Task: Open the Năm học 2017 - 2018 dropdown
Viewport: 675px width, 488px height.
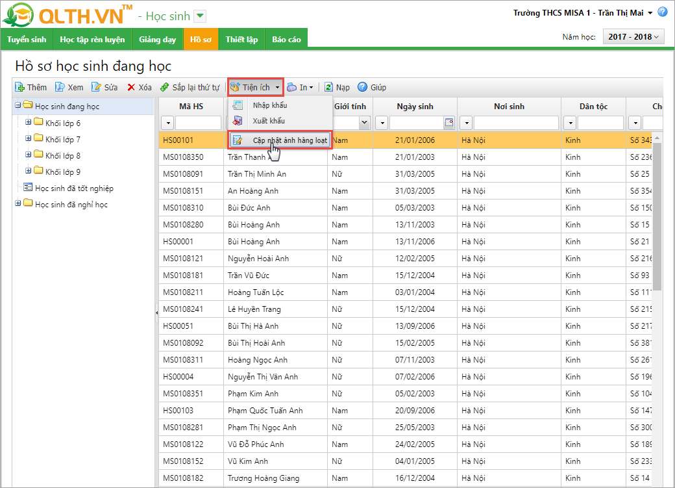Action: pos(633,37)
